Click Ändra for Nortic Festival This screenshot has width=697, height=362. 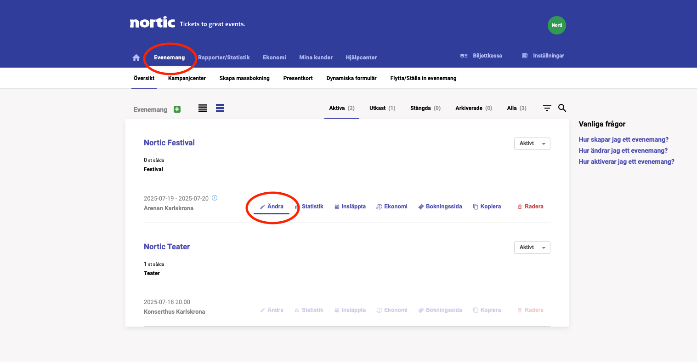272,207
